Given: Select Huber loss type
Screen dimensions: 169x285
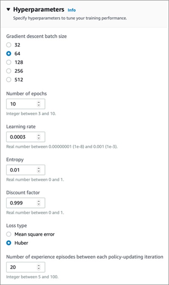Looking at the screenshot, I should (9, 243).
